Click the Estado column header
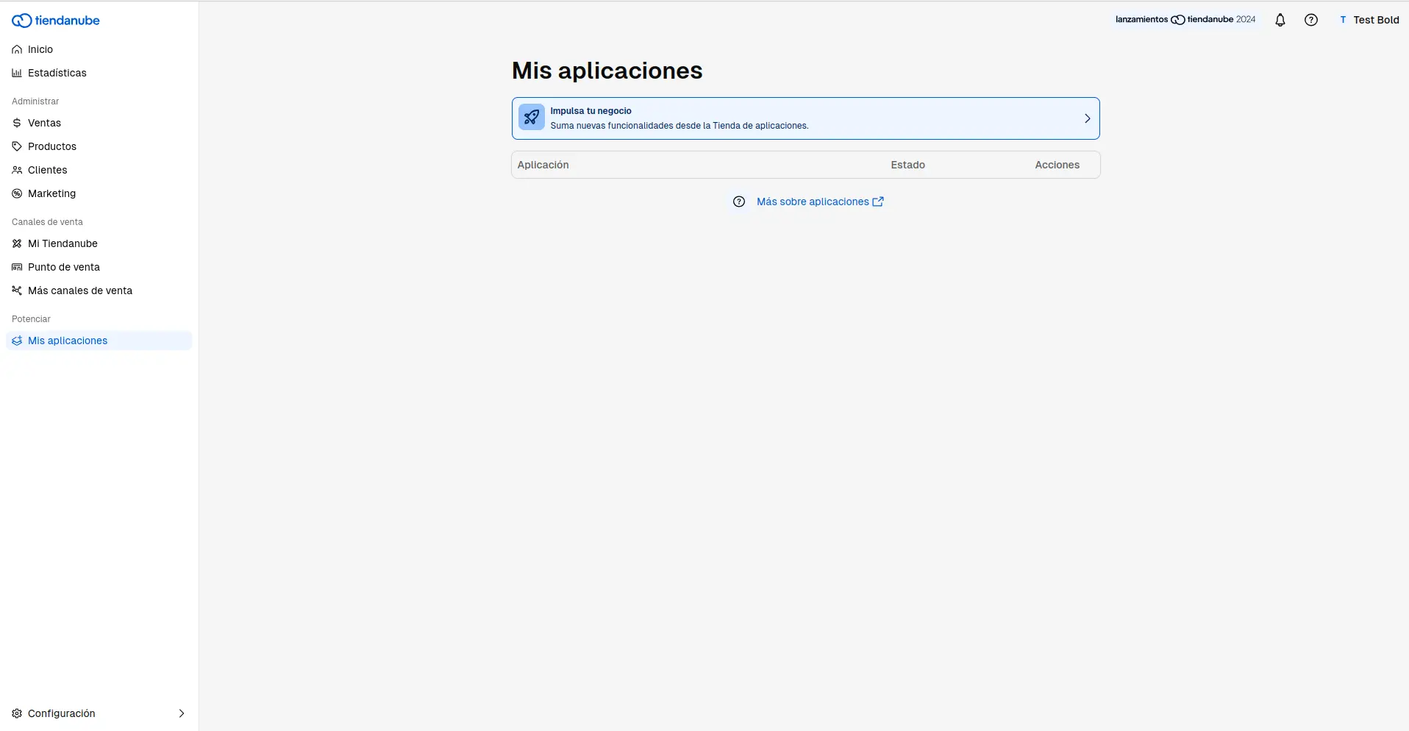The image size is (1409, 731). click(x=907, y=165)
